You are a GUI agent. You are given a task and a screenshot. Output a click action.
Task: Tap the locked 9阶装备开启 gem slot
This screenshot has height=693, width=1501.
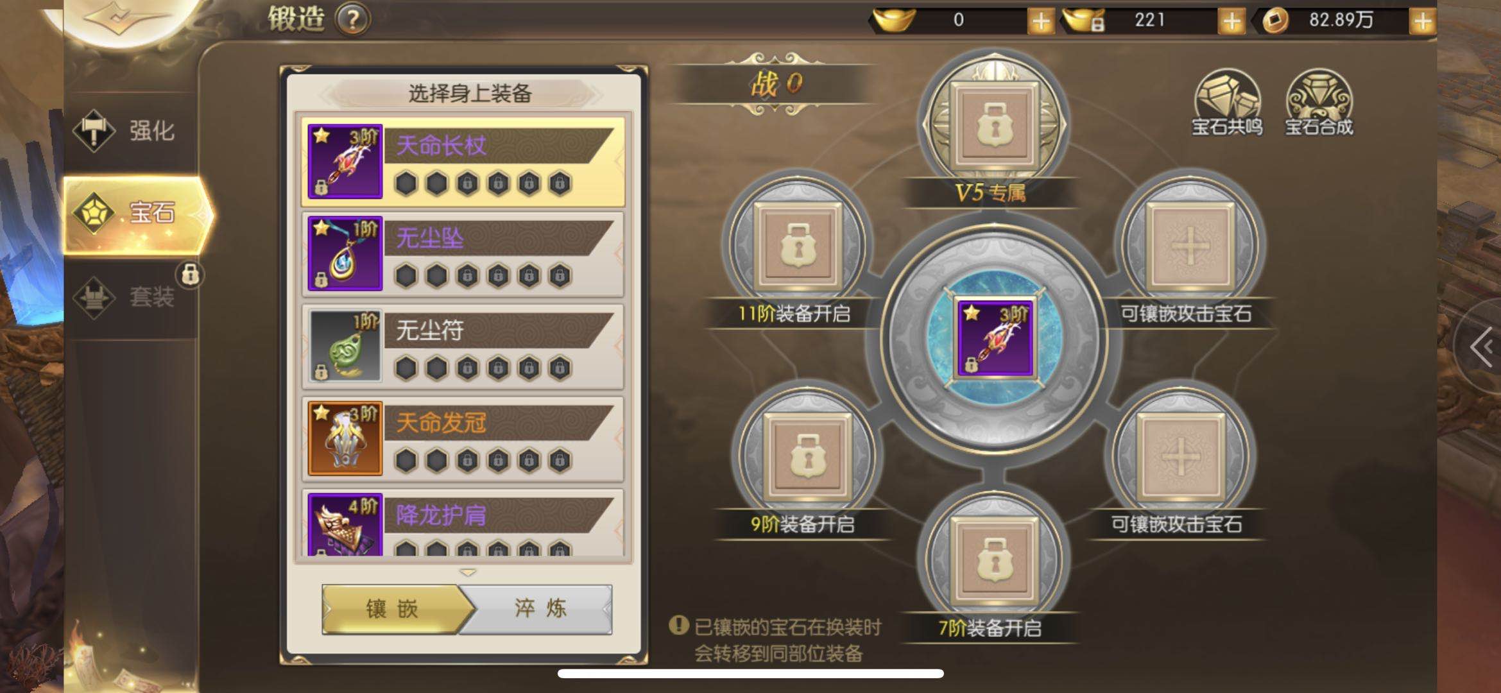coord(807,456)
